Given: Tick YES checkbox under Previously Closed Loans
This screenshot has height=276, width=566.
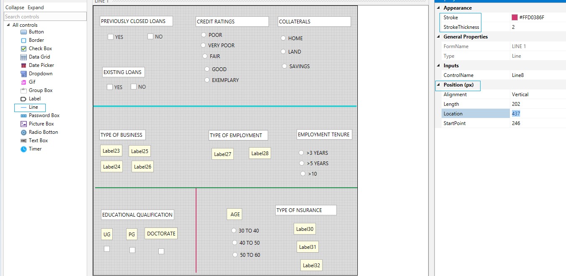Looking at the screenshot, I should point(111,37).
